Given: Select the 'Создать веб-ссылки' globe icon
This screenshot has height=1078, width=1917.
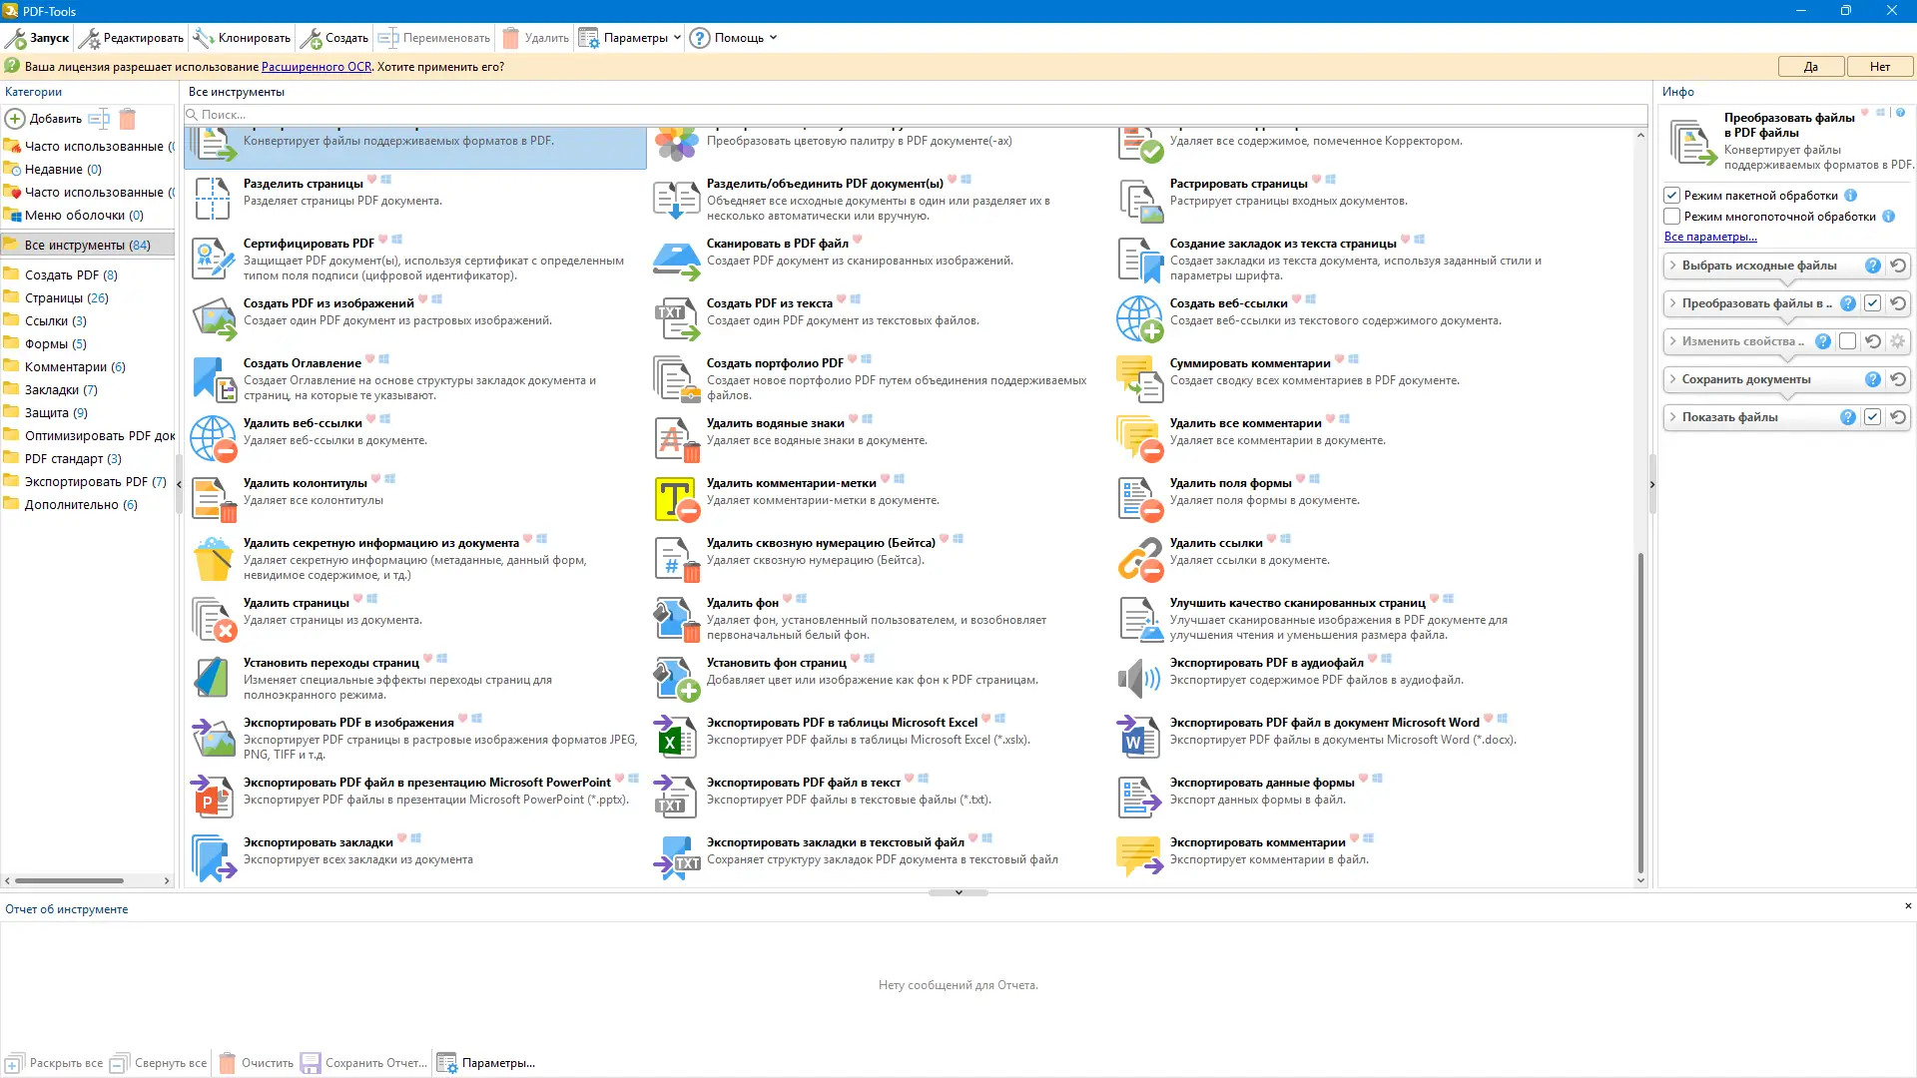Looking at the screenshot, I should coord(1139,319).
